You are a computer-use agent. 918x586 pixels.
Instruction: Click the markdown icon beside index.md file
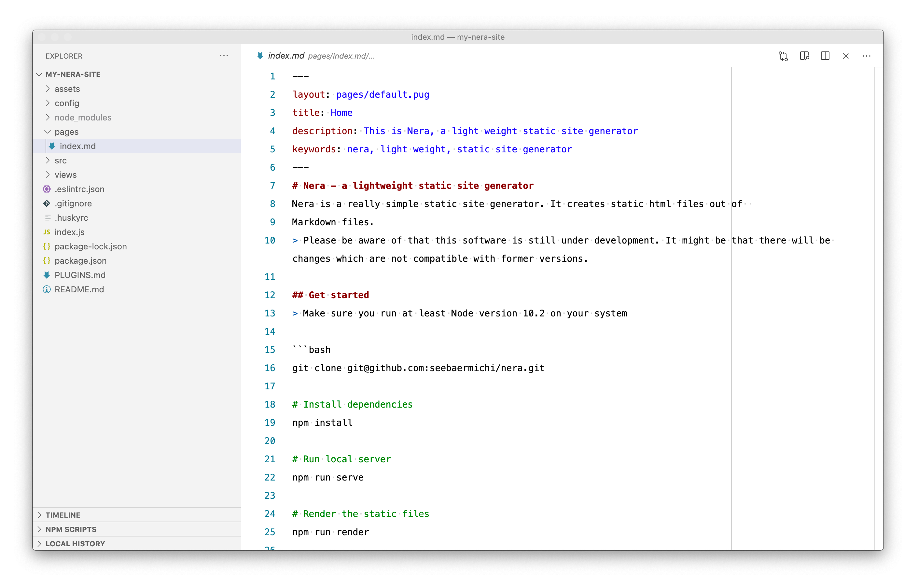tap(52, 146)
